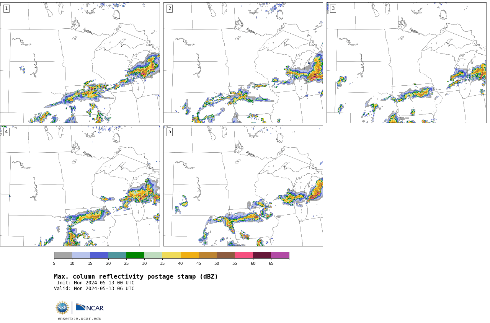Click the colorbar tick label 25

tap(126, 263)
